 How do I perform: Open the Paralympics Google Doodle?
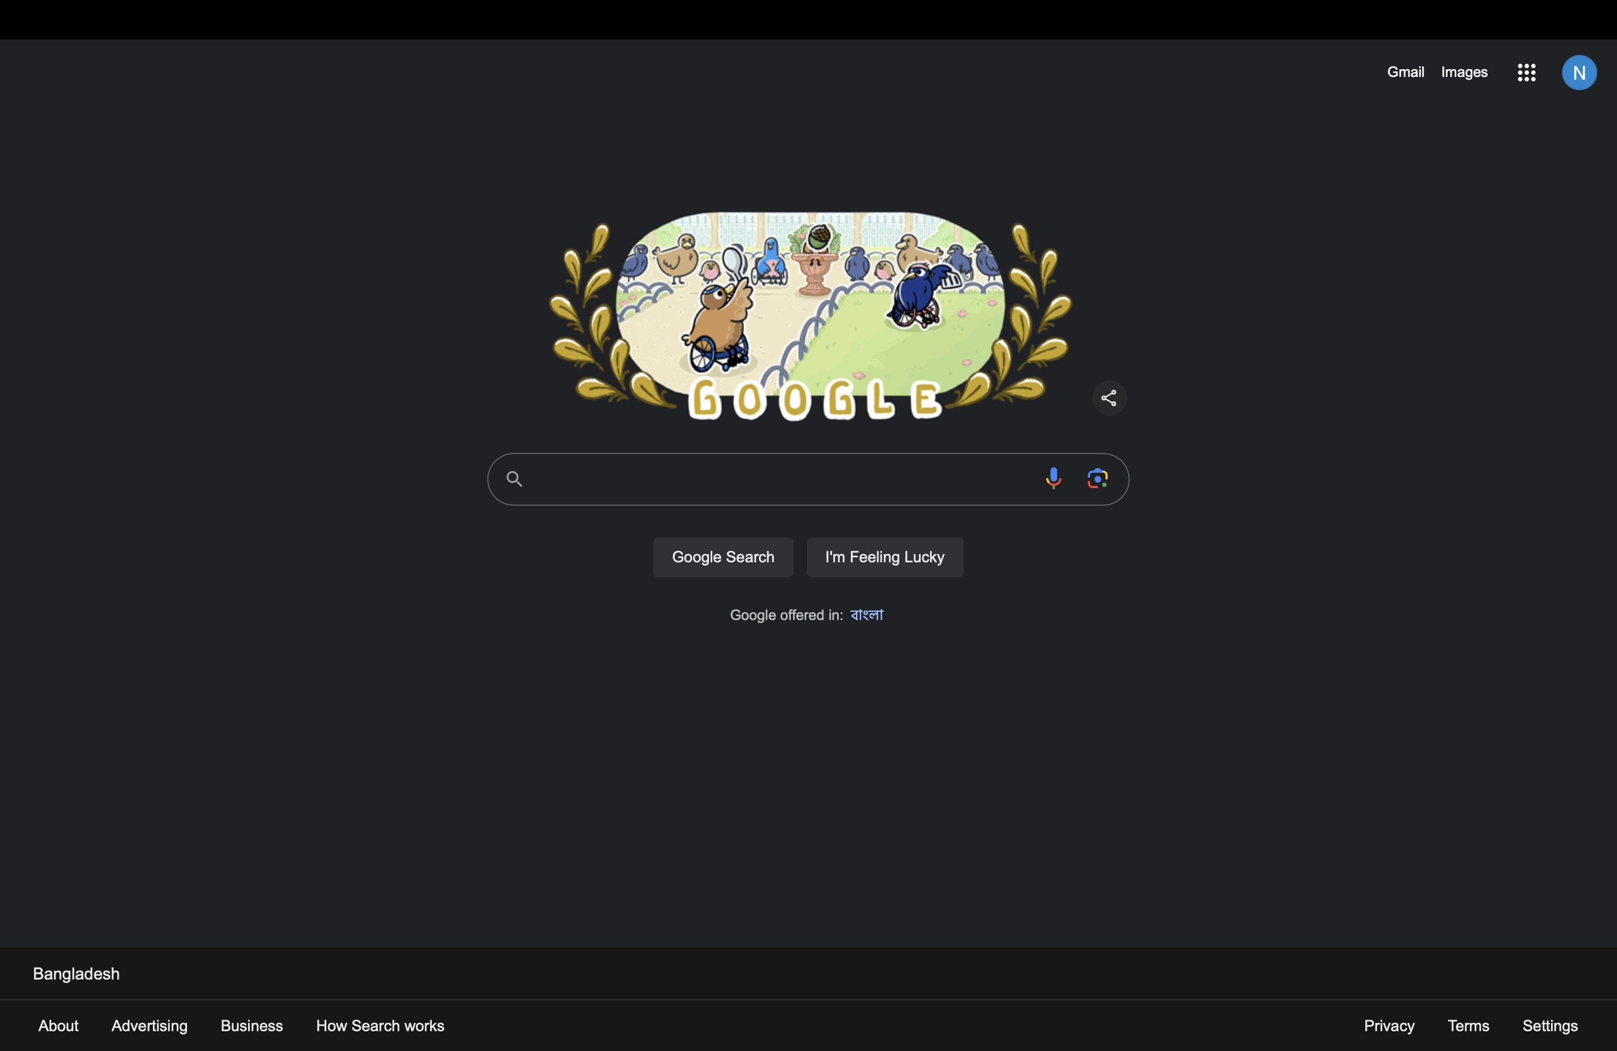tap(810, 316)
